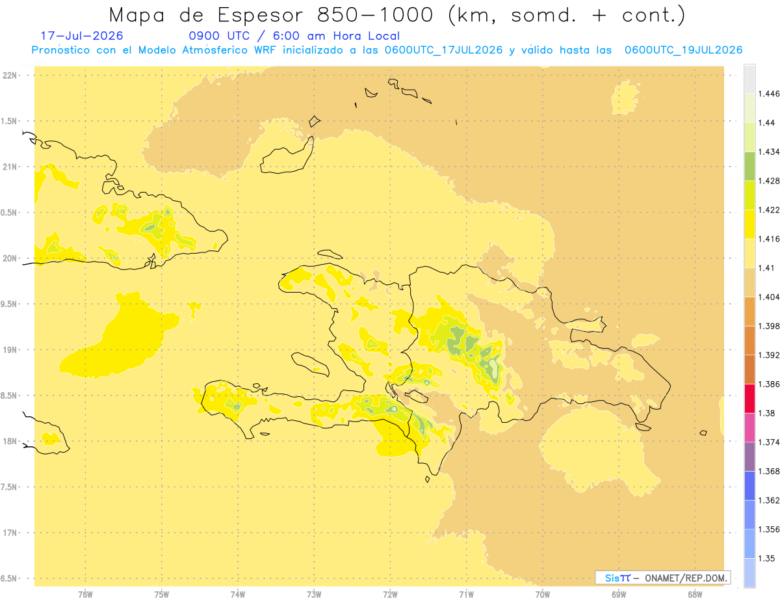The width and height of the screenshot is (780, 603).
Task: Pick the light blue swatch between 1.35 and 1.356
Action: pyautogui.click(x=749, y=544)
